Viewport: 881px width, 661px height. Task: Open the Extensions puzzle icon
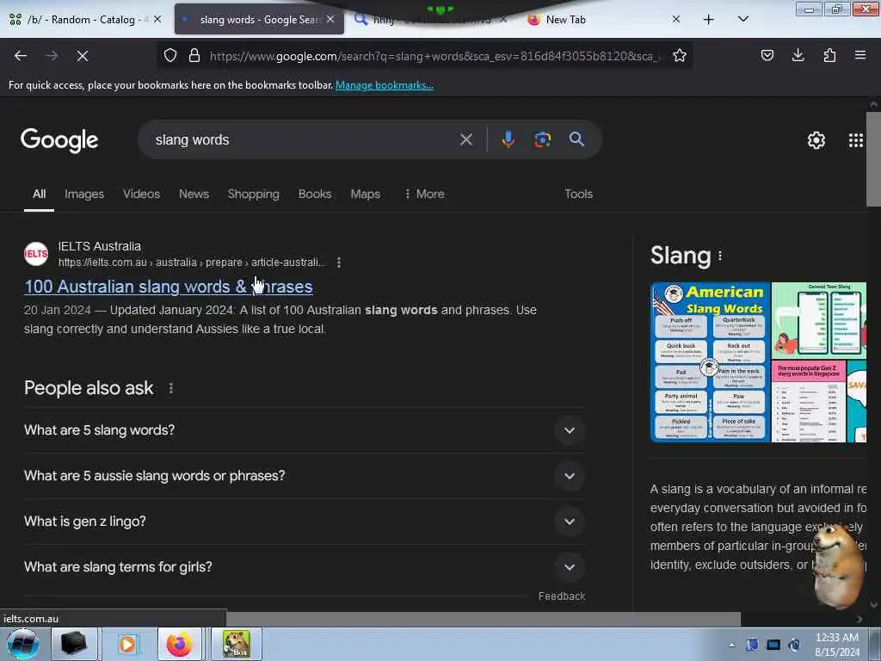pyautogui.click(x=829, y=55)
